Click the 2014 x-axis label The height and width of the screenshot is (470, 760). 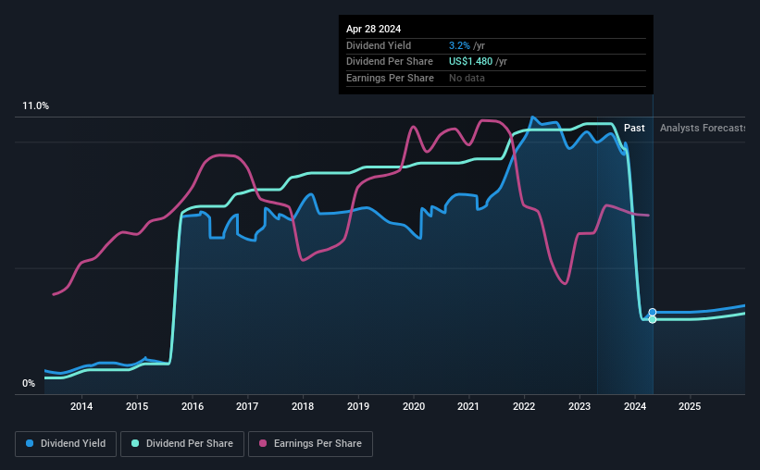tap(81, 406)
